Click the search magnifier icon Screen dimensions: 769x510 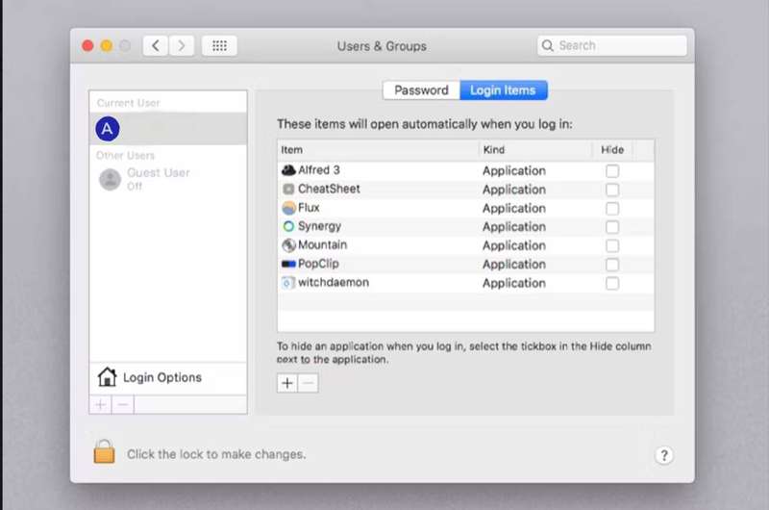(547, 45)
